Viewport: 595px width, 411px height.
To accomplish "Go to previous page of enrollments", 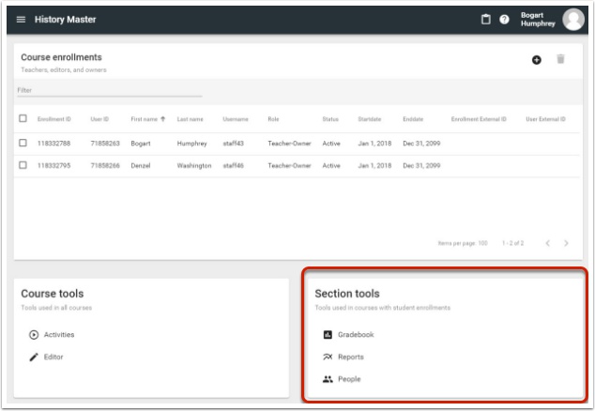I will (x=546, y=243).
